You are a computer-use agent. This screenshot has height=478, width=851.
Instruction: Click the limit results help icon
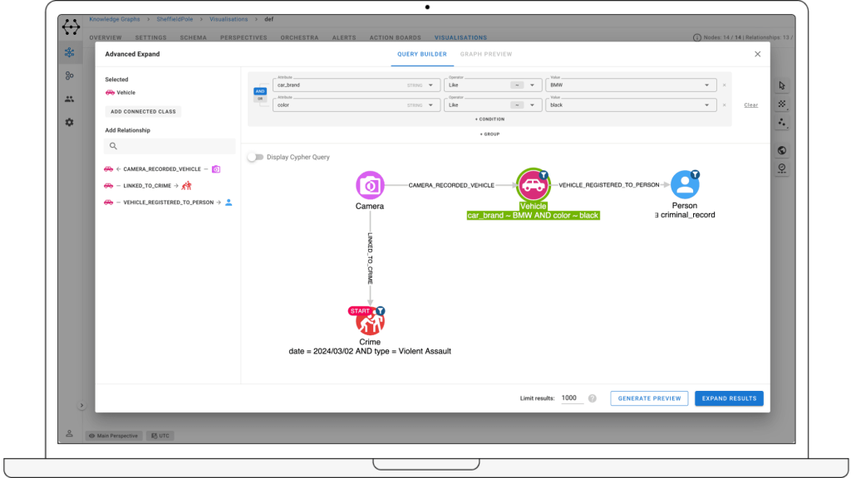coord(592,398)
